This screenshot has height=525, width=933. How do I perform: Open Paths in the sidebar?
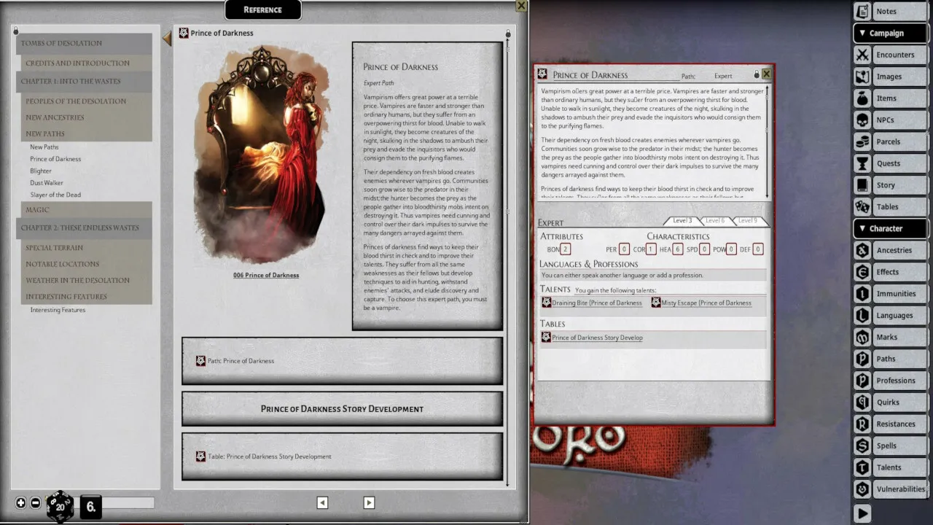(890, 359)
